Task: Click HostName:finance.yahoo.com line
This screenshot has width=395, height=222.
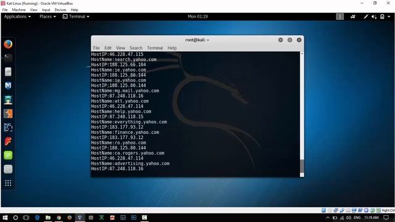Action: point(125,133)
